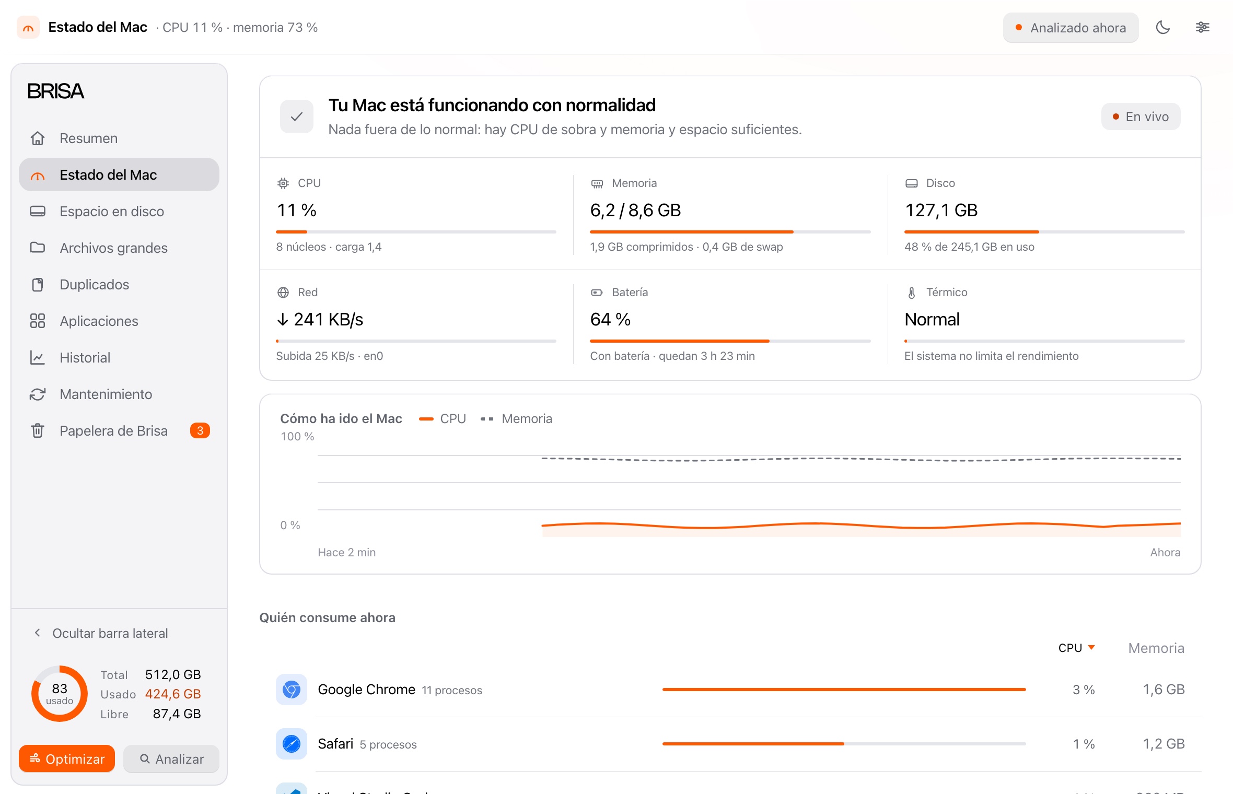The width and height of the screenshot is (1233, 794).
Task: Click the Analizar button
Action: pyautogui.click(x=171, y=758)
